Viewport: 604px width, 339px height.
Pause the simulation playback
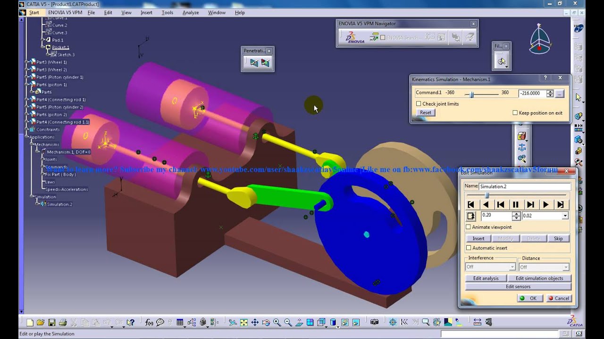click(x=516, y=204)
